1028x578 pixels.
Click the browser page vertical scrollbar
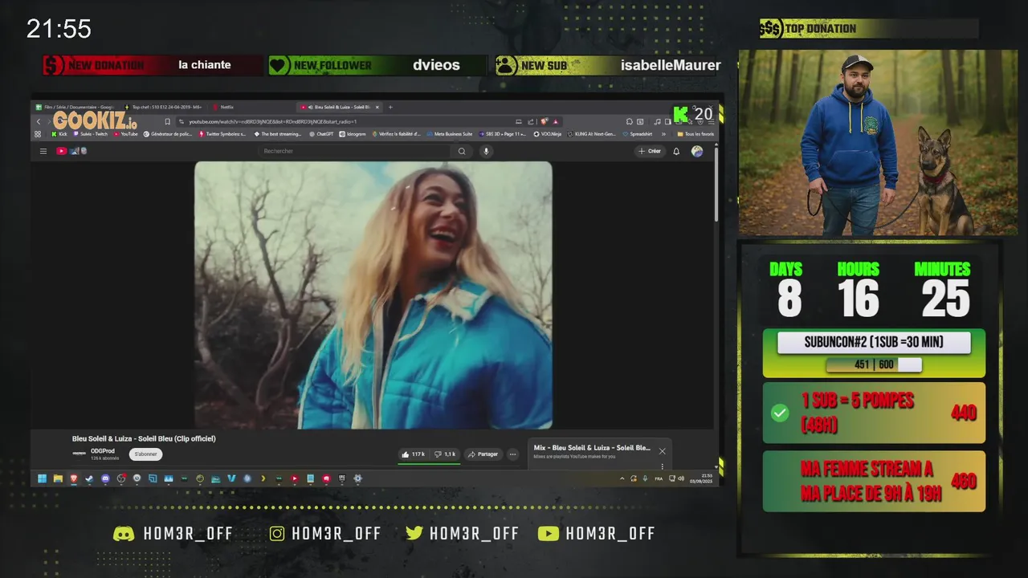(716, 185)
